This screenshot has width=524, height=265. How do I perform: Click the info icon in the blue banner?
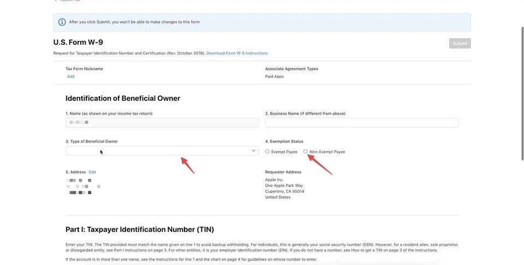(62, 22)
